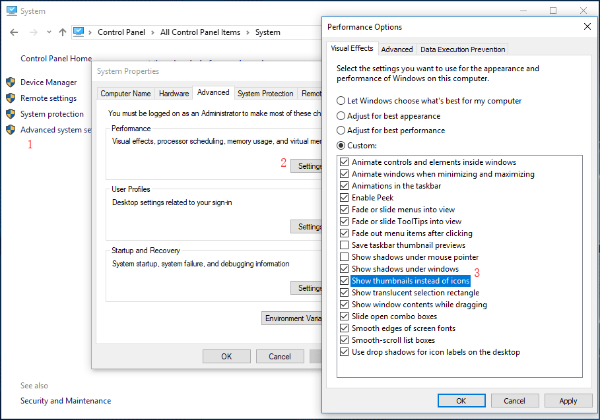Open the Security and Maintenance link

click(65, 400)
